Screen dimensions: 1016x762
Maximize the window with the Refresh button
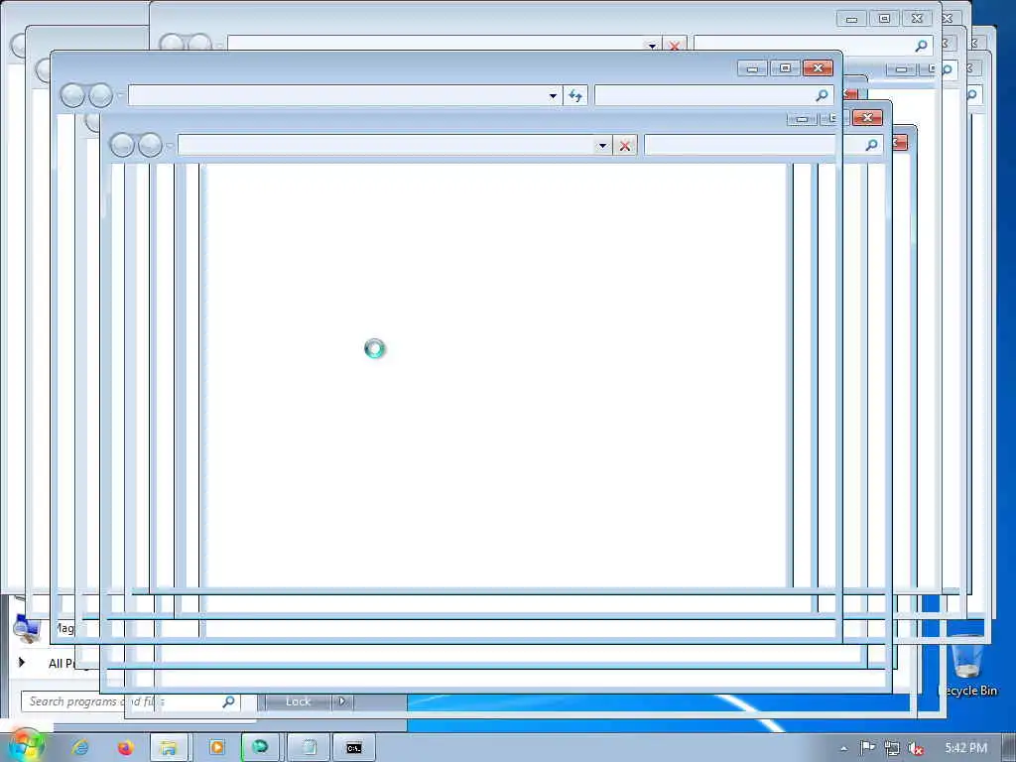(x=786, y=68)
